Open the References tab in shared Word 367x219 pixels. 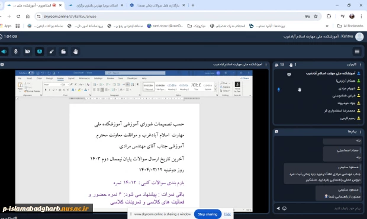pyautogui.click(x=85, y=78)
